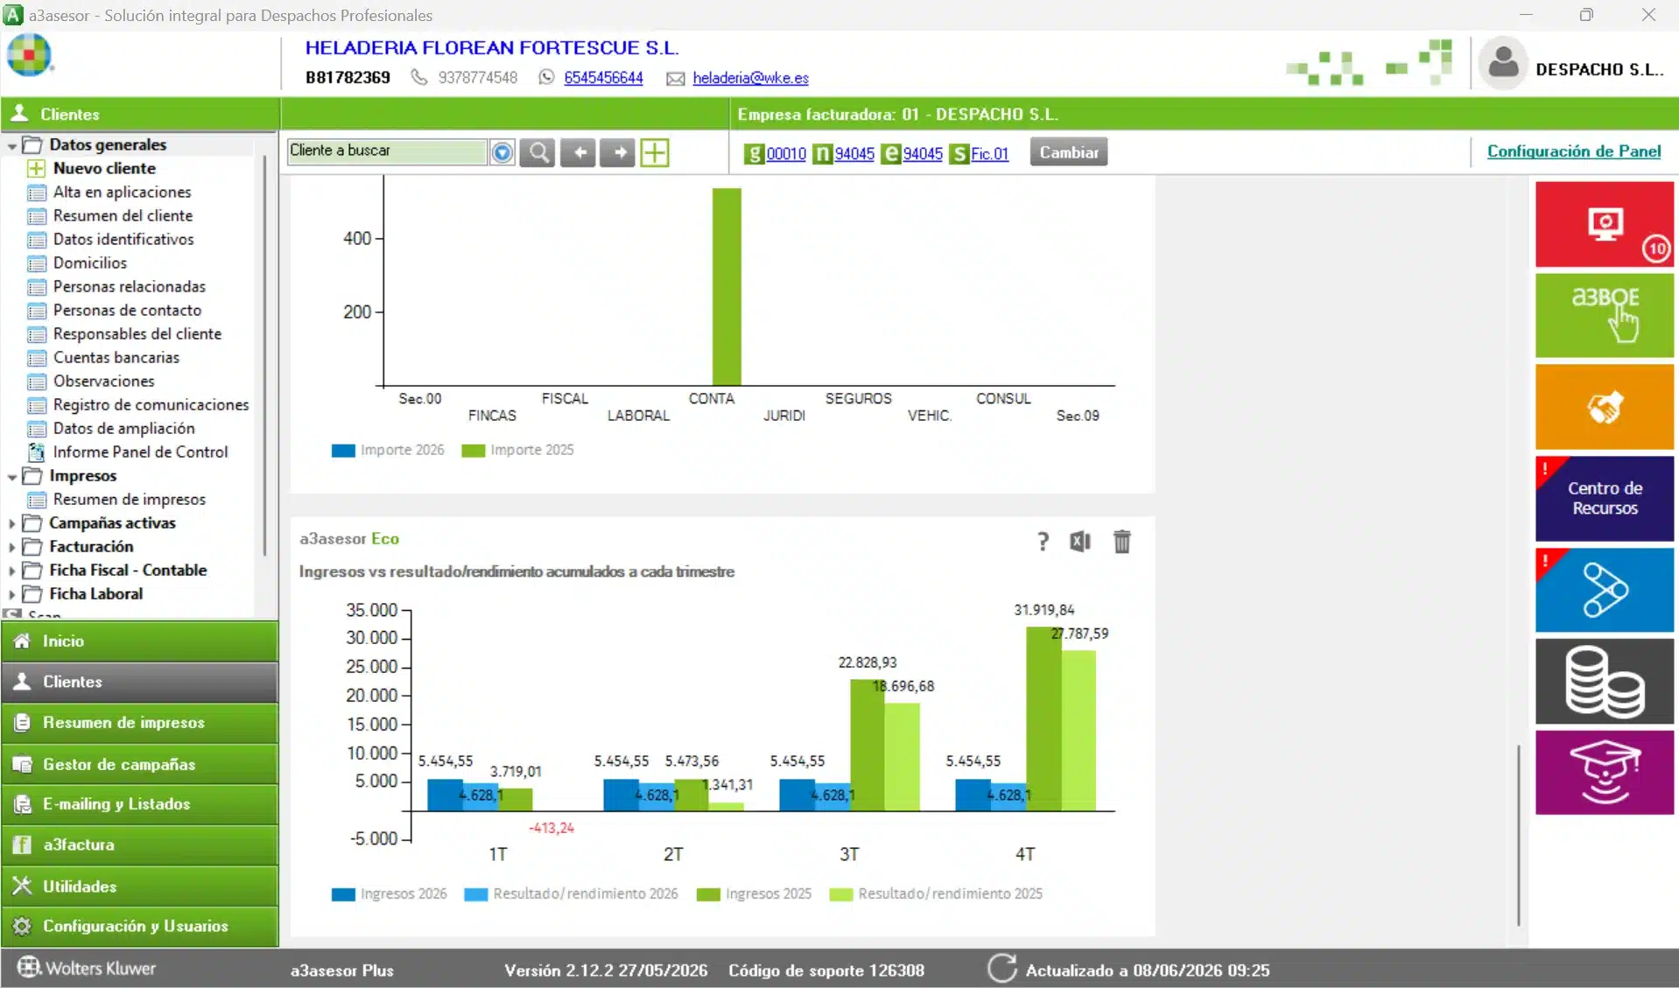Expand the Facturación folder
Viewport: 1679px width, 988px height.
[x=11, y=547]
